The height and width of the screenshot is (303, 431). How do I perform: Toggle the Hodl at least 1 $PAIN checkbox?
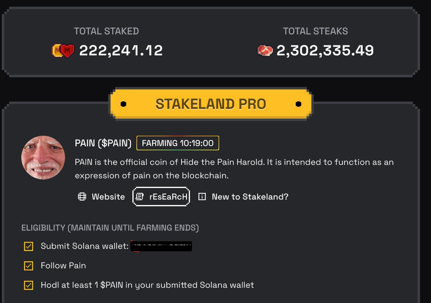click(x=29, y=285)
